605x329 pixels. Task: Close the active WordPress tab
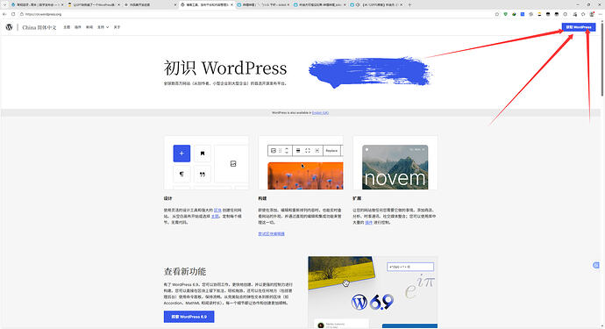click(x=231, y=4)
